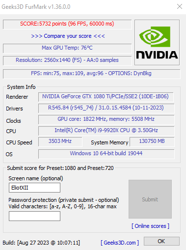Click the Windows 10 OS build field

point(106,154)
